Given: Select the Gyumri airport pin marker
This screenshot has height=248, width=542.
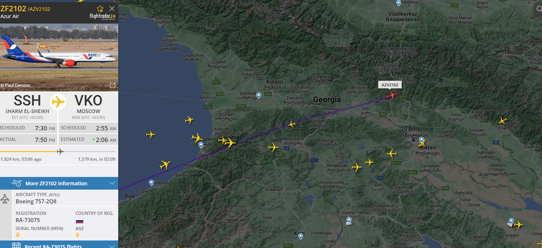Looking at the screenshot, I should pos(349,220).
